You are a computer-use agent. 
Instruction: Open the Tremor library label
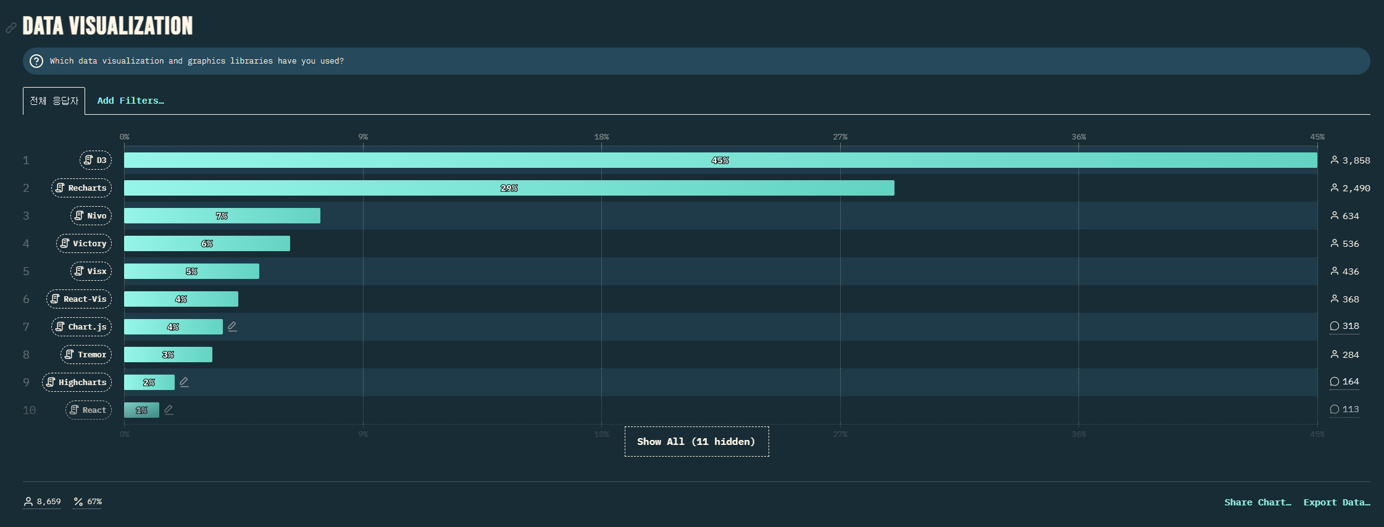click(x=86, y=354)
